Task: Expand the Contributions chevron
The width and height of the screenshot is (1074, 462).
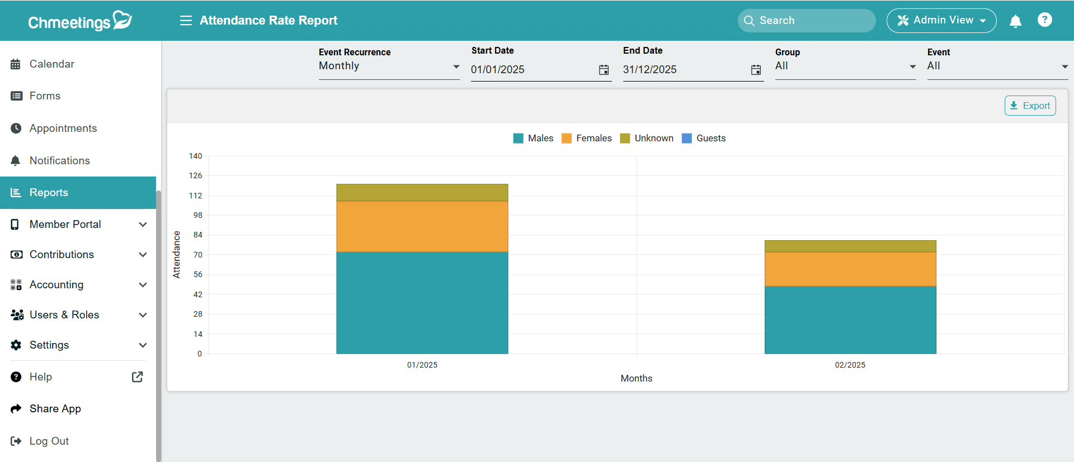Action: click(143, 255)
